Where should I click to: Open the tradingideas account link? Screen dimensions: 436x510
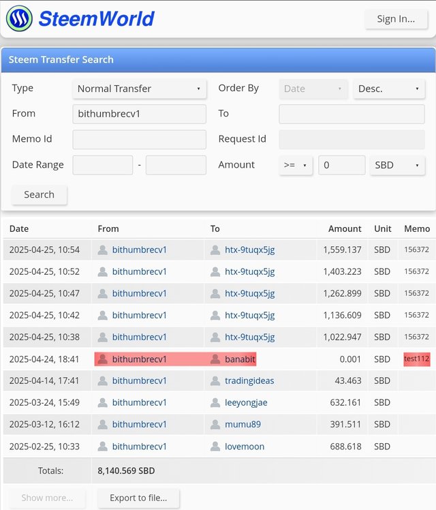249,381
